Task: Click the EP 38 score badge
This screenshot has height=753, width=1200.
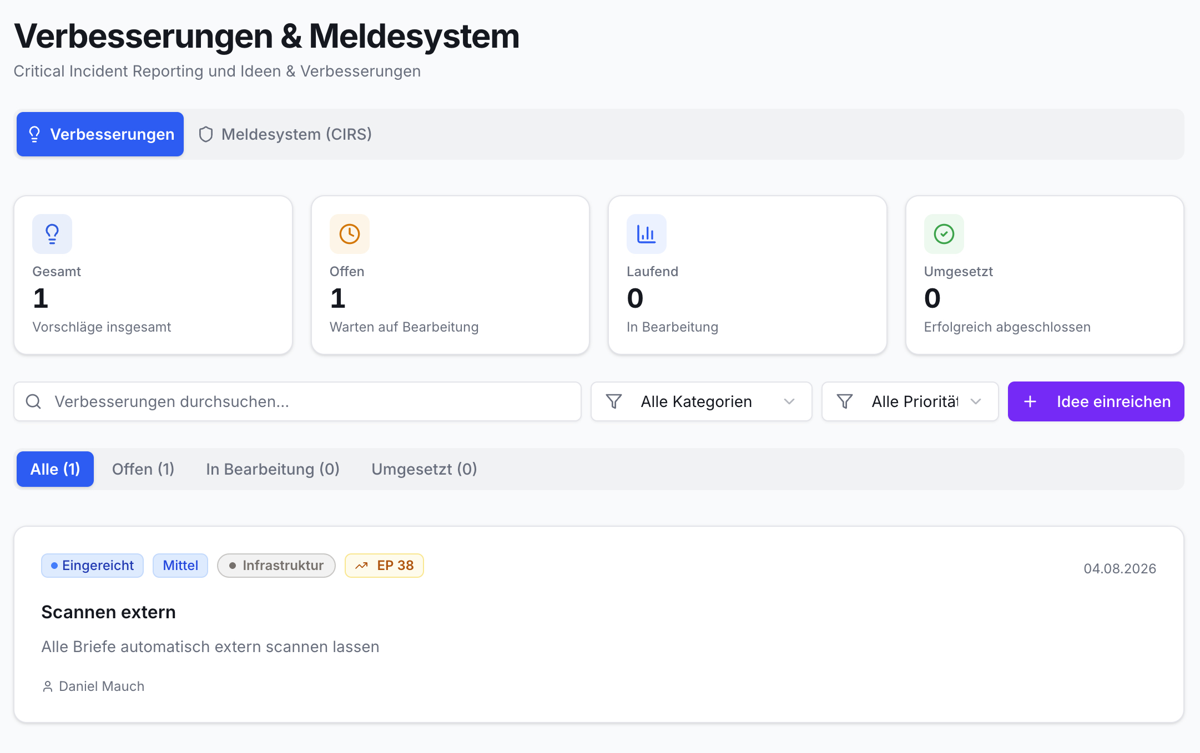Action: pyautogui.click(x=384, y=566)
